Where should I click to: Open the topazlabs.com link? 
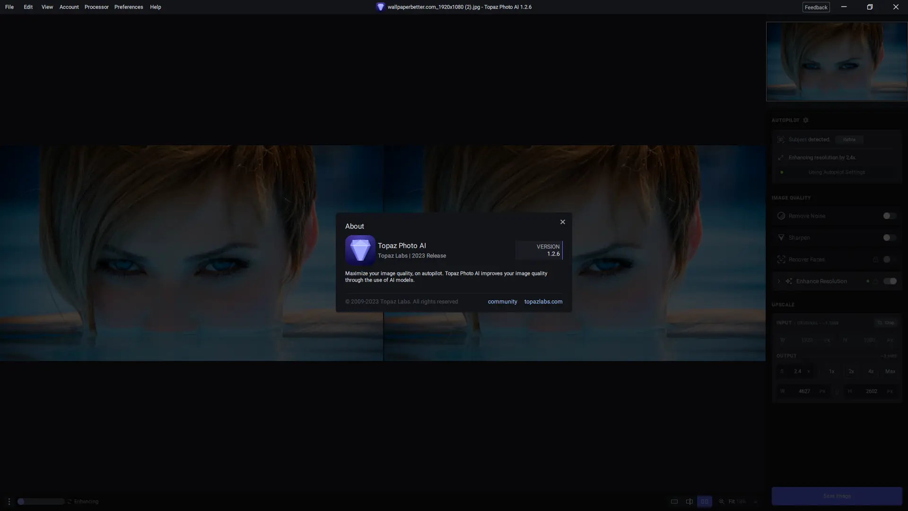[x=543, y=302]
